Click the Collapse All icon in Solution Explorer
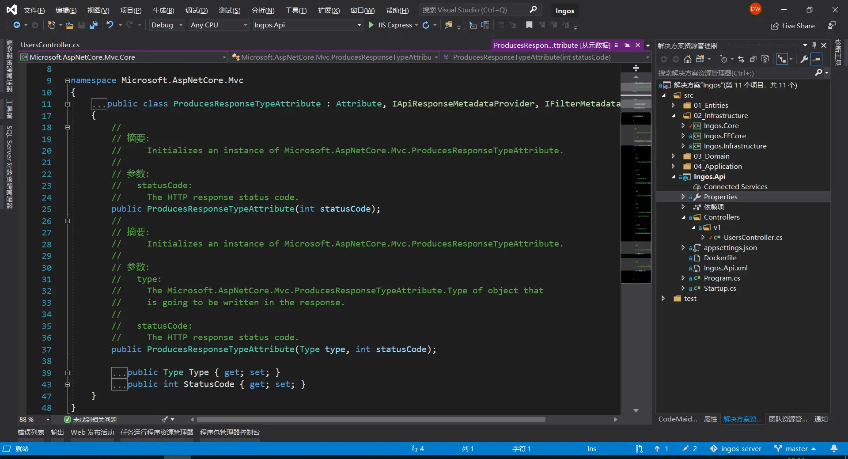The image size is (848, 459). point(753,59)
